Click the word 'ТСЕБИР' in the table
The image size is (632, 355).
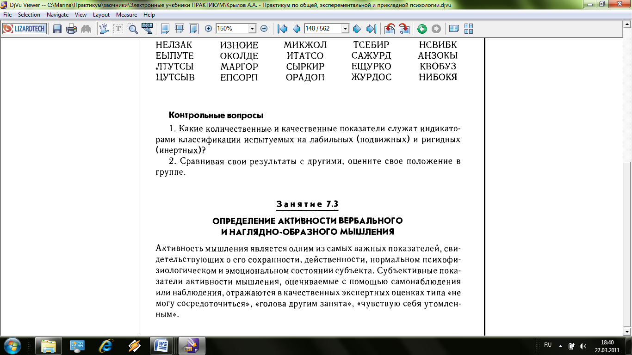[x=372, y=45]
